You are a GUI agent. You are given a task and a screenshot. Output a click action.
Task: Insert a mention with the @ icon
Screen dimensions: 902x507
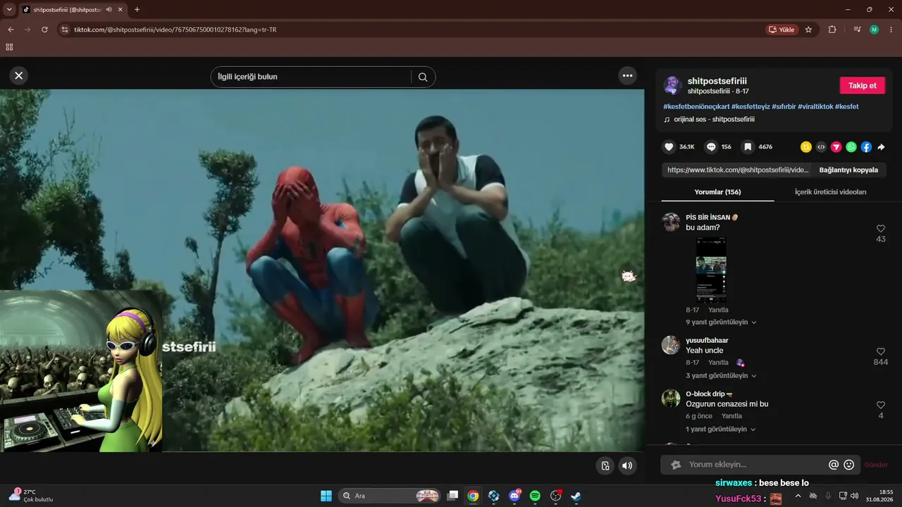tap(834, 465)
